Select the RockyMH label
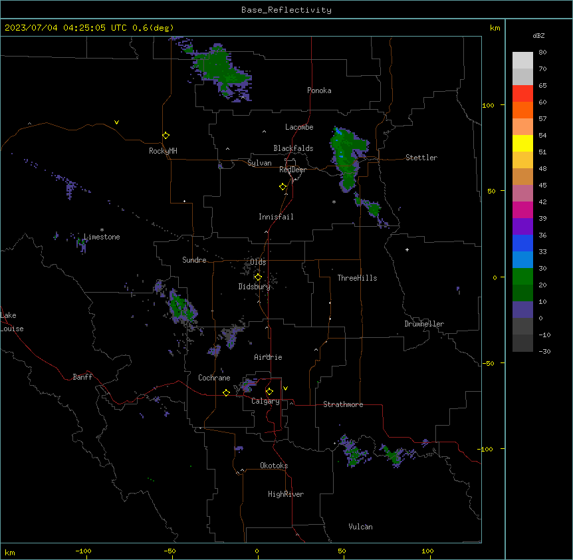The image size is (573, 560). [163, 151]
